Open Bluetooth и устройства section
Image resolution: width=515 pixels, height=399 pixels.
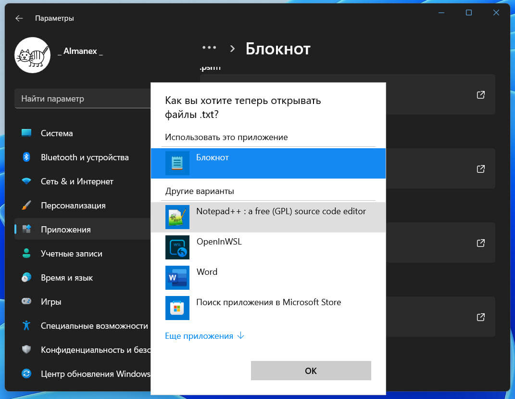click(82, 157)
